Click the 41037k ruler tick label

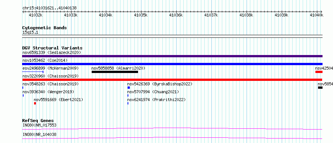tap(211, 15)
